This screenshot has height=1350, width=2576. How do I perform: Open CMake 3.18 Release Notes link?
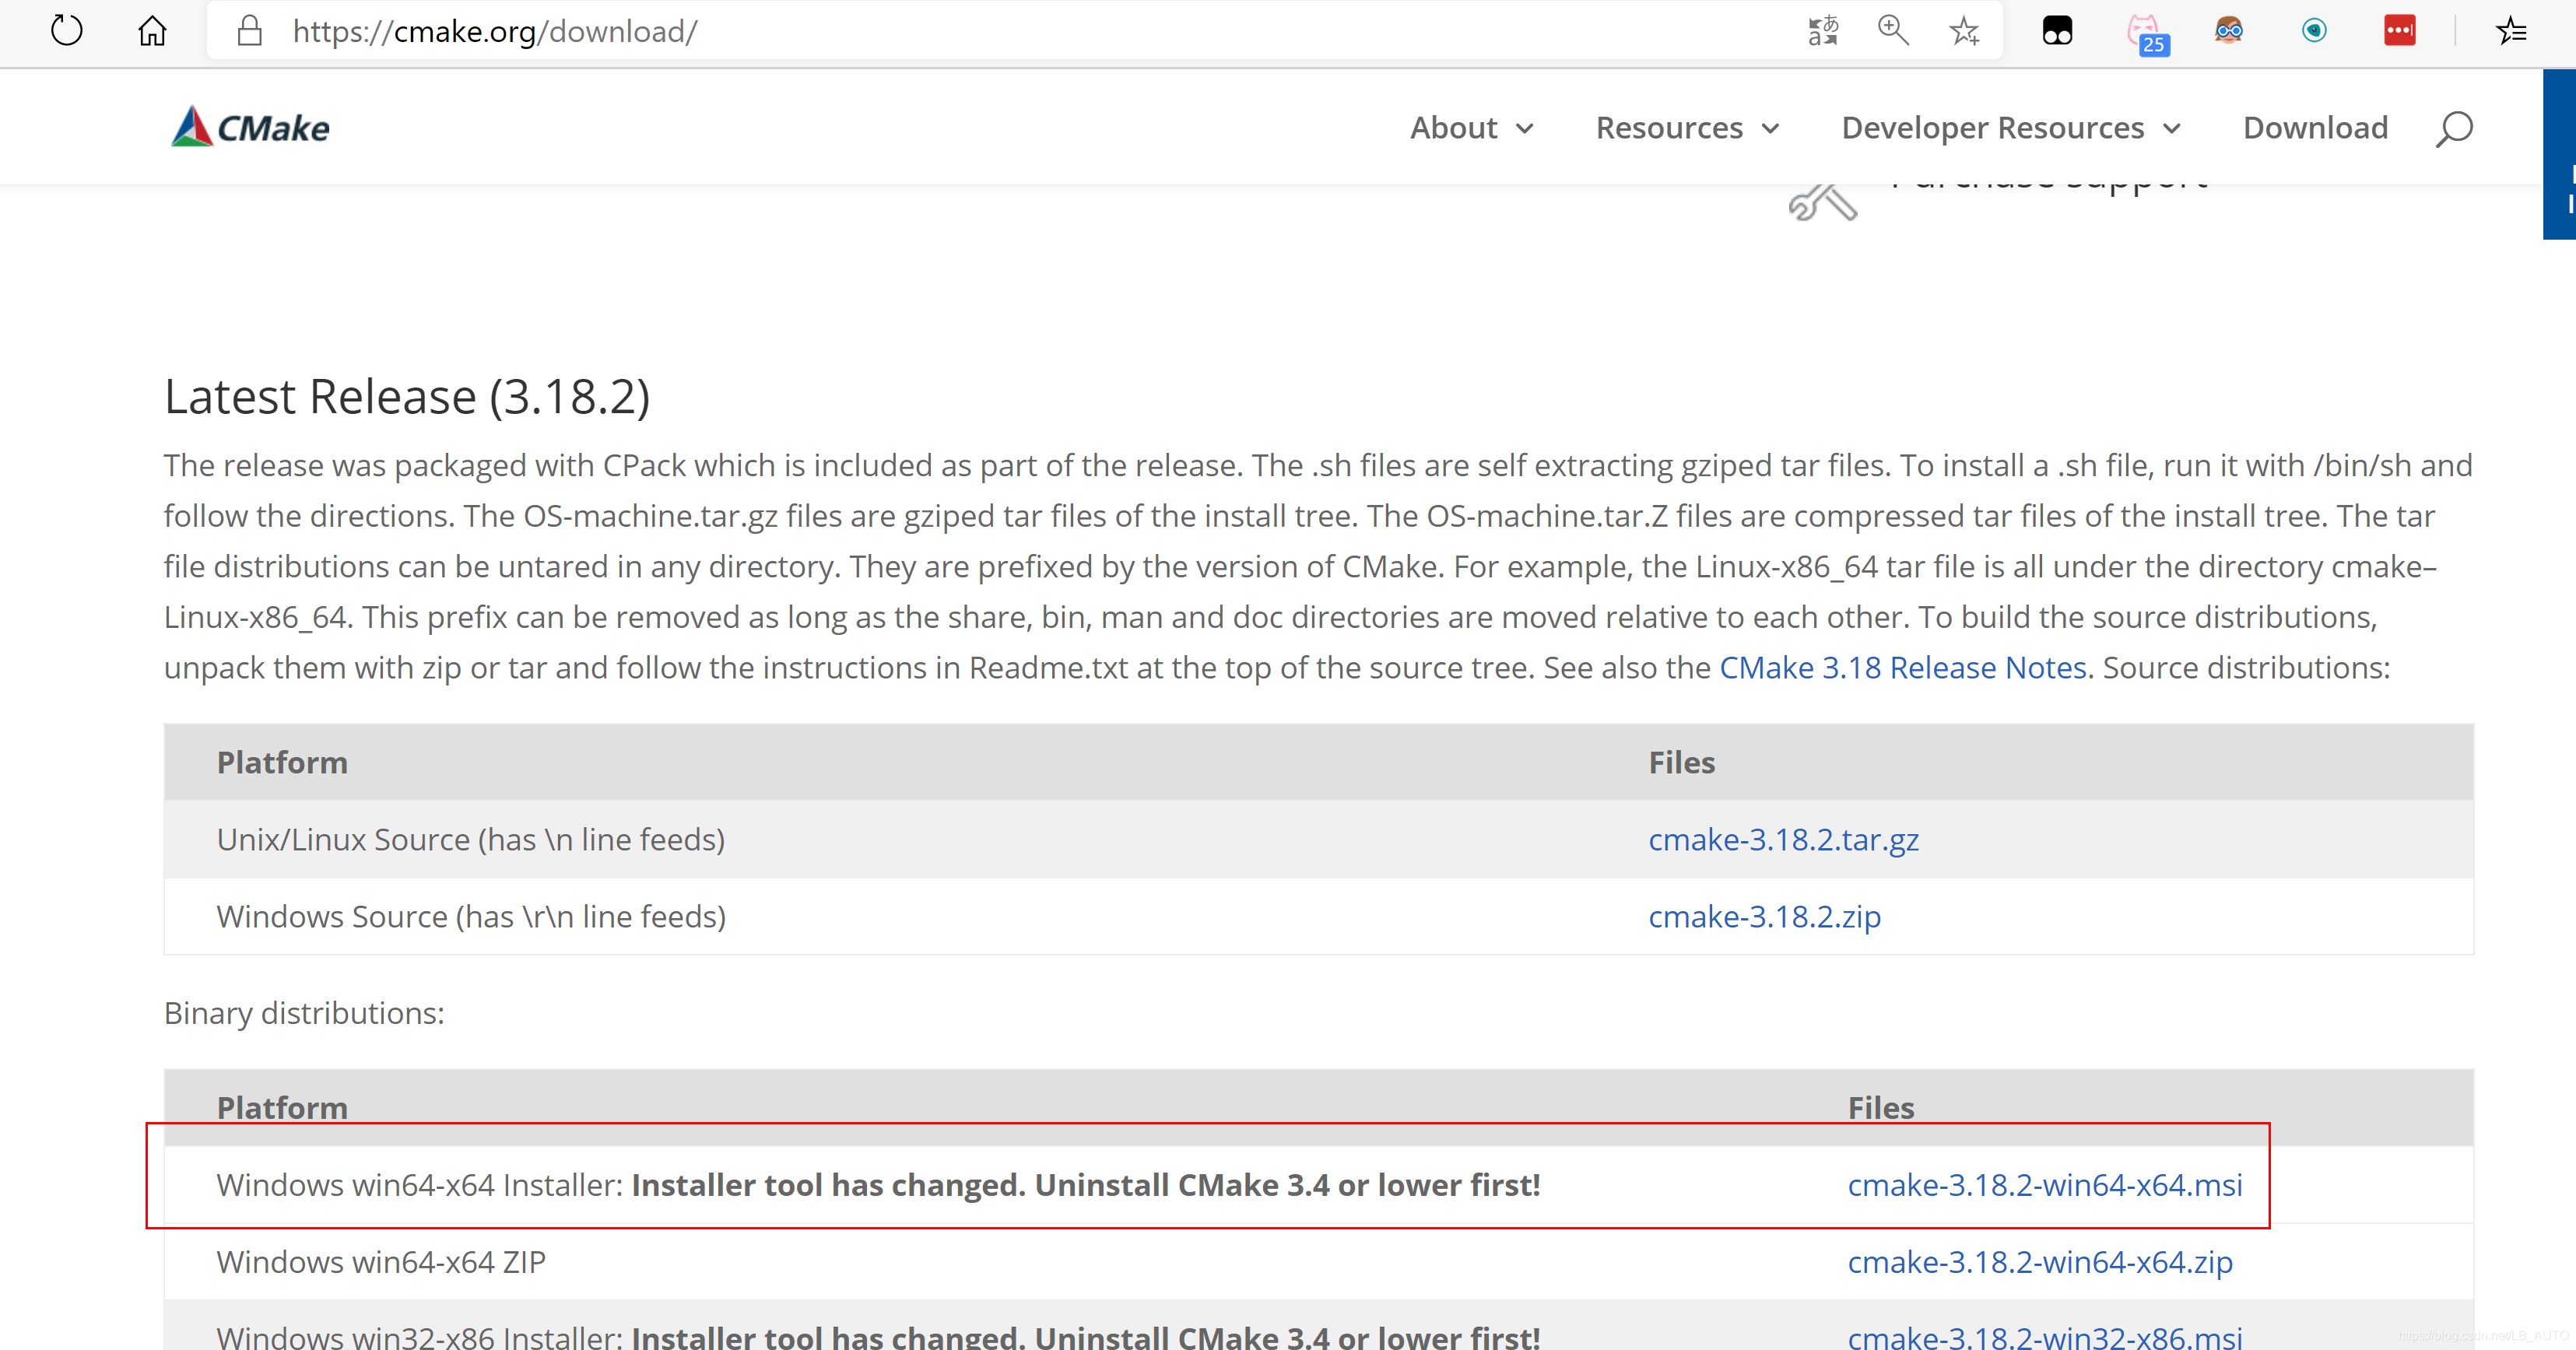pyautogui.click(x=1902, y=668)
